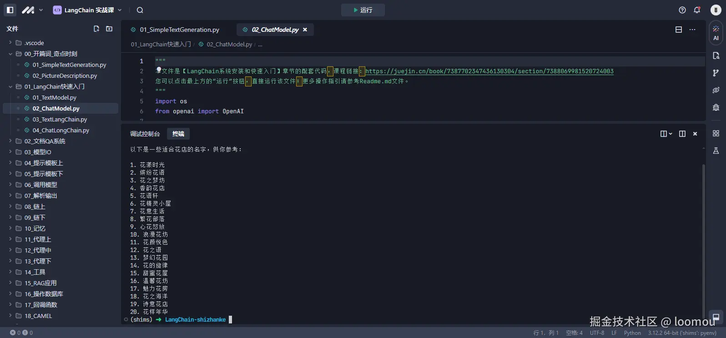Click the search magnifier icon in top bar

coord(140,10)
